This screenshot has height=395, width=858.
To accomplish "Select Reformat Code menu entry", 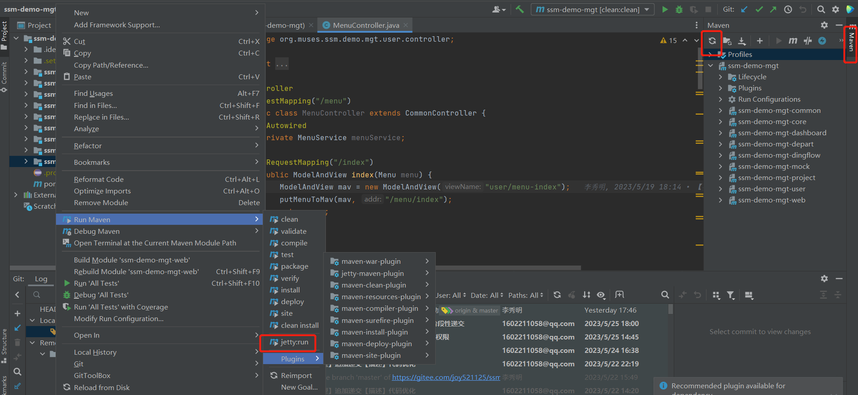I will pos(160,180).
